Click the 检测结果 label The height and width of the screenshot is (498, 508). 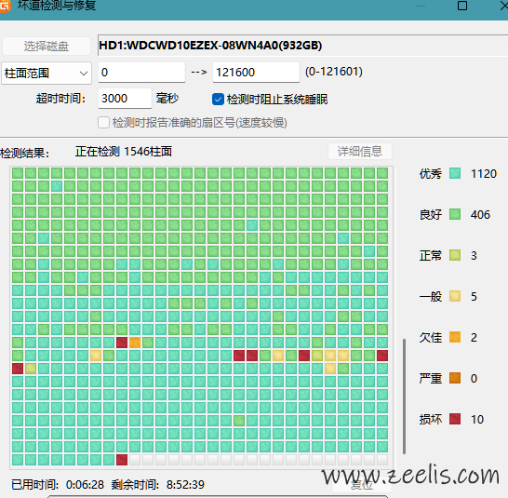coord(24,153)
